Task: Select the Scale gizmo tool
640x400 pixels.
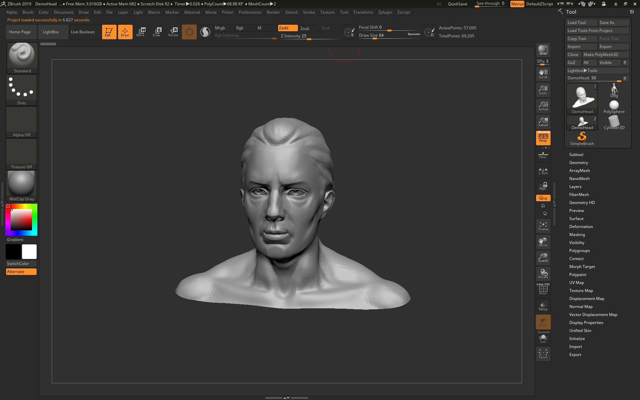Action: [156, 32]
